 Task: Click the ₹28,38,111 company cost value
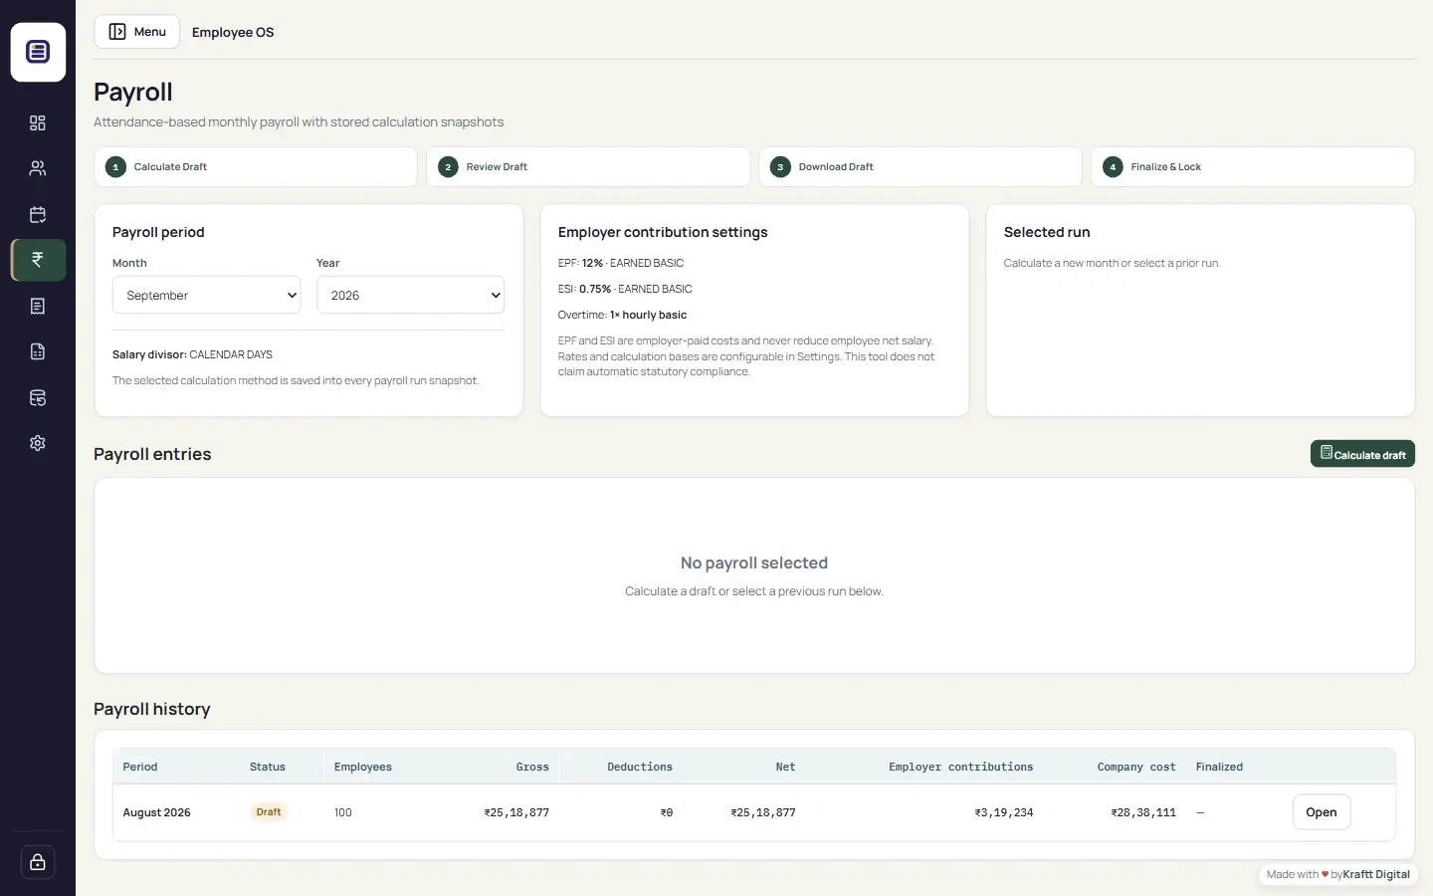pyautogui.click(x=1143, y=812)
